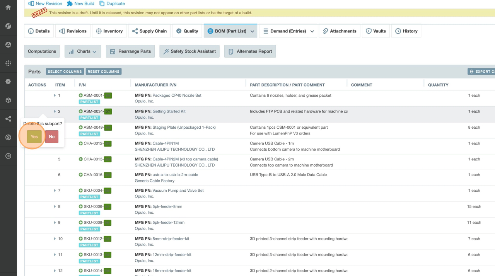
Task: Open the Safety Stock Assistant
Action: [x=189, y=51]
